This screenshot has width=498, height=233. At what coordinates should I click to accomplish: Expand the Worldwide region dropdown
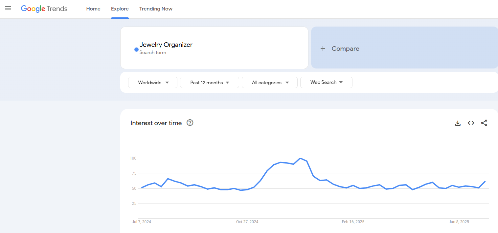(x=153, y=83)
